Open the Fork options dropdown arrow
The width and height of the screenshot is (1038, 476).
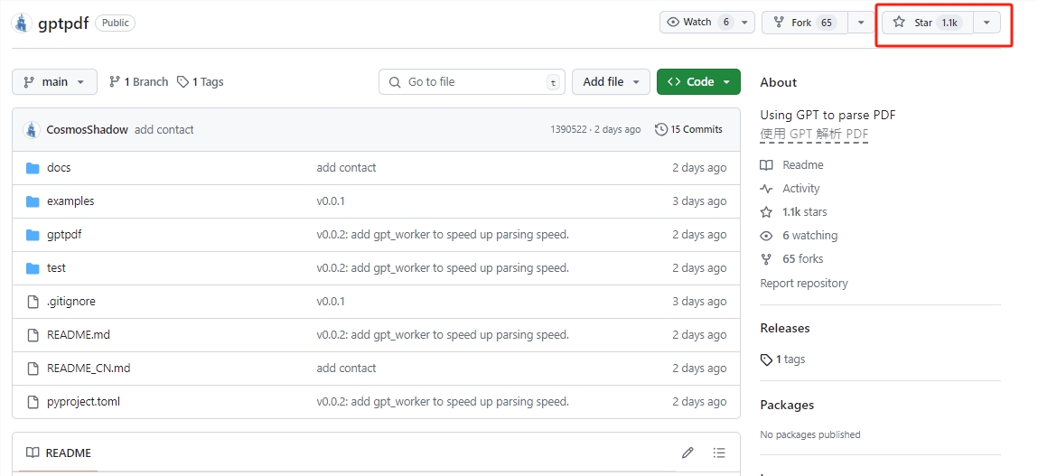pos(861,23)
